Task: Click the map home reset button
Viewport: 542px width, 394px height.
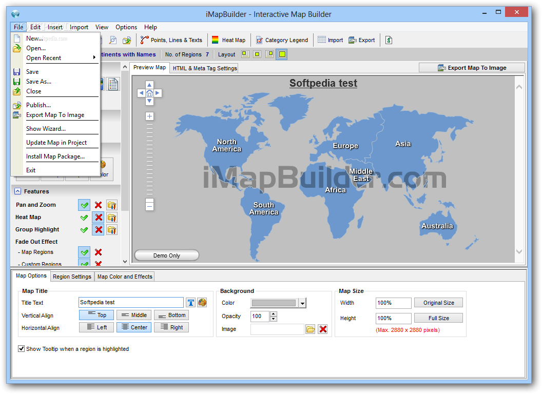Action: tap(149, 93)
